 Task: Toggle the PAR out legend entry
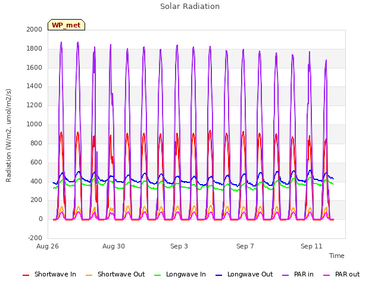tap(341, 275)
